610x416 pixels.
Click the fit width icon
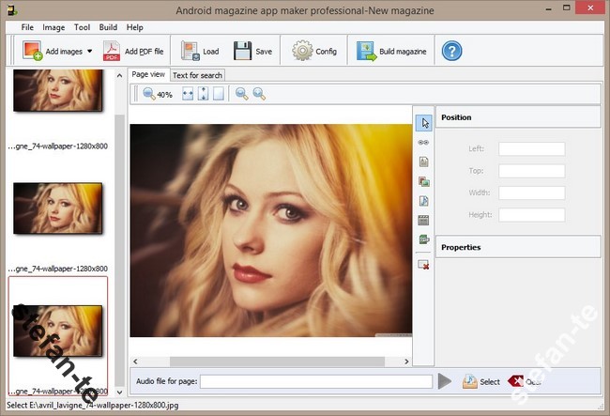(188, 94)
